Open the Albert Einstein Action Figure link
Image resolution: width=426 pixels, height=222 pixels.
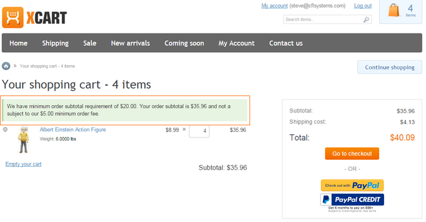click(x=73, y=130)
